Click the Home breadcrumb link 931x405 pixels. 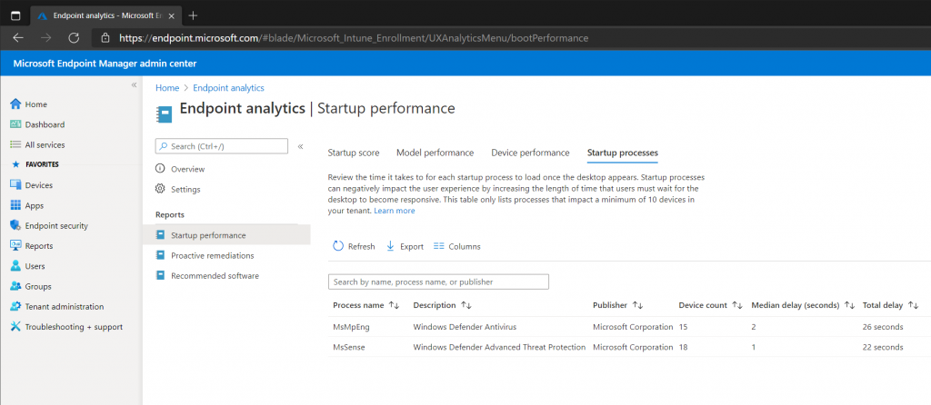167,88
